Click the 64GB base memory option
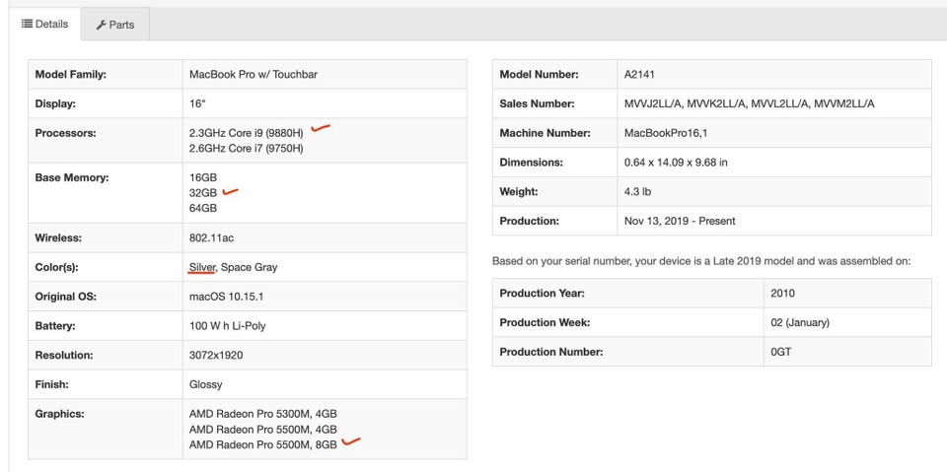The image size is (947, 472). [203, 208]
